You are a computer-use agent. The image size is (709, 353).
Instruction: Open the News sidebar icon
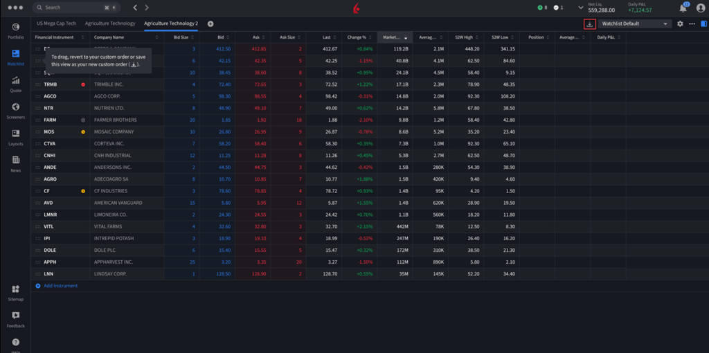(15, 160)
